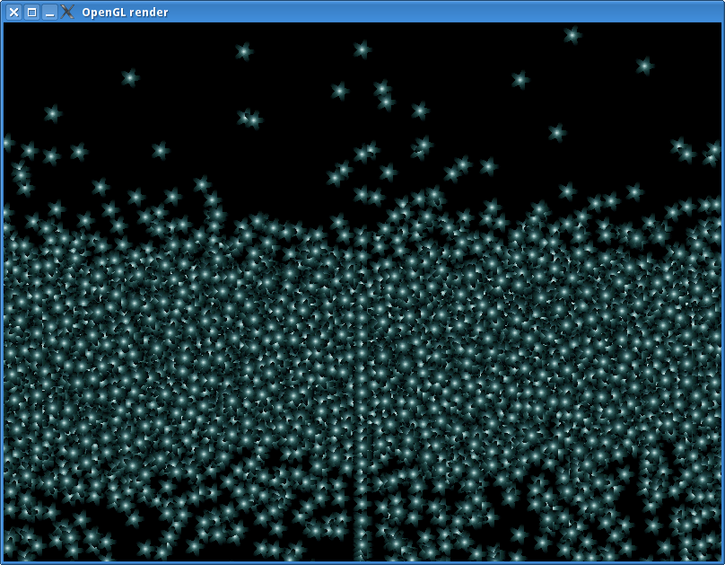Minimize the OpenGL render window
This screenshot has width=725, height=565.
click(x=49, y=12)
